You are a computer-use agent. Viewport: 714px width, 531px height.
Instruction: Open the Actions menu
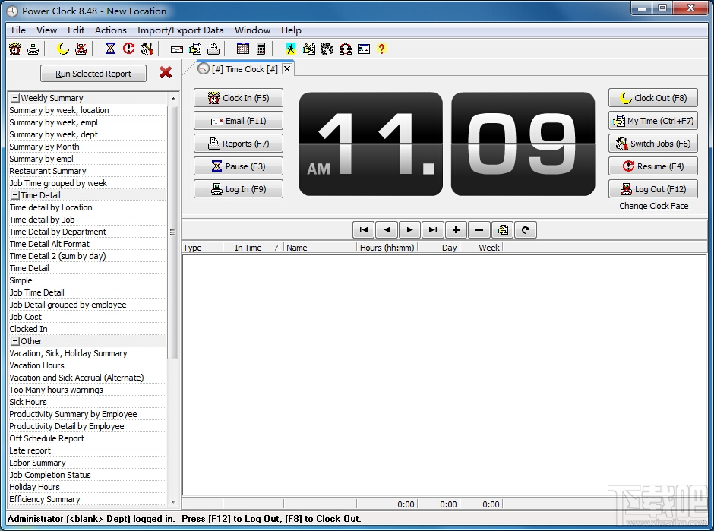110,30
